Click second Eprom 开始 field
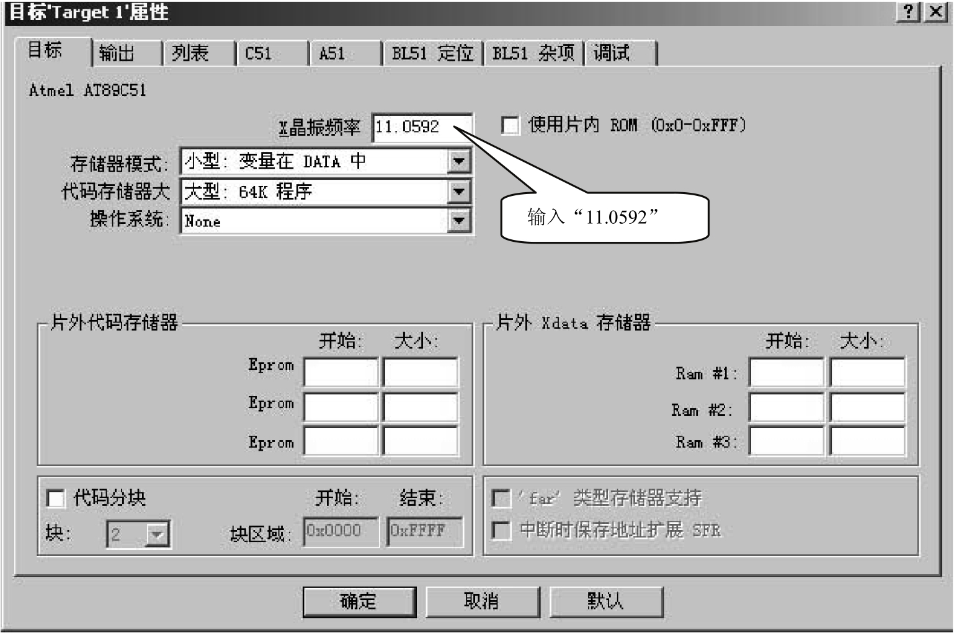The image size is (954, 633). 341,407
